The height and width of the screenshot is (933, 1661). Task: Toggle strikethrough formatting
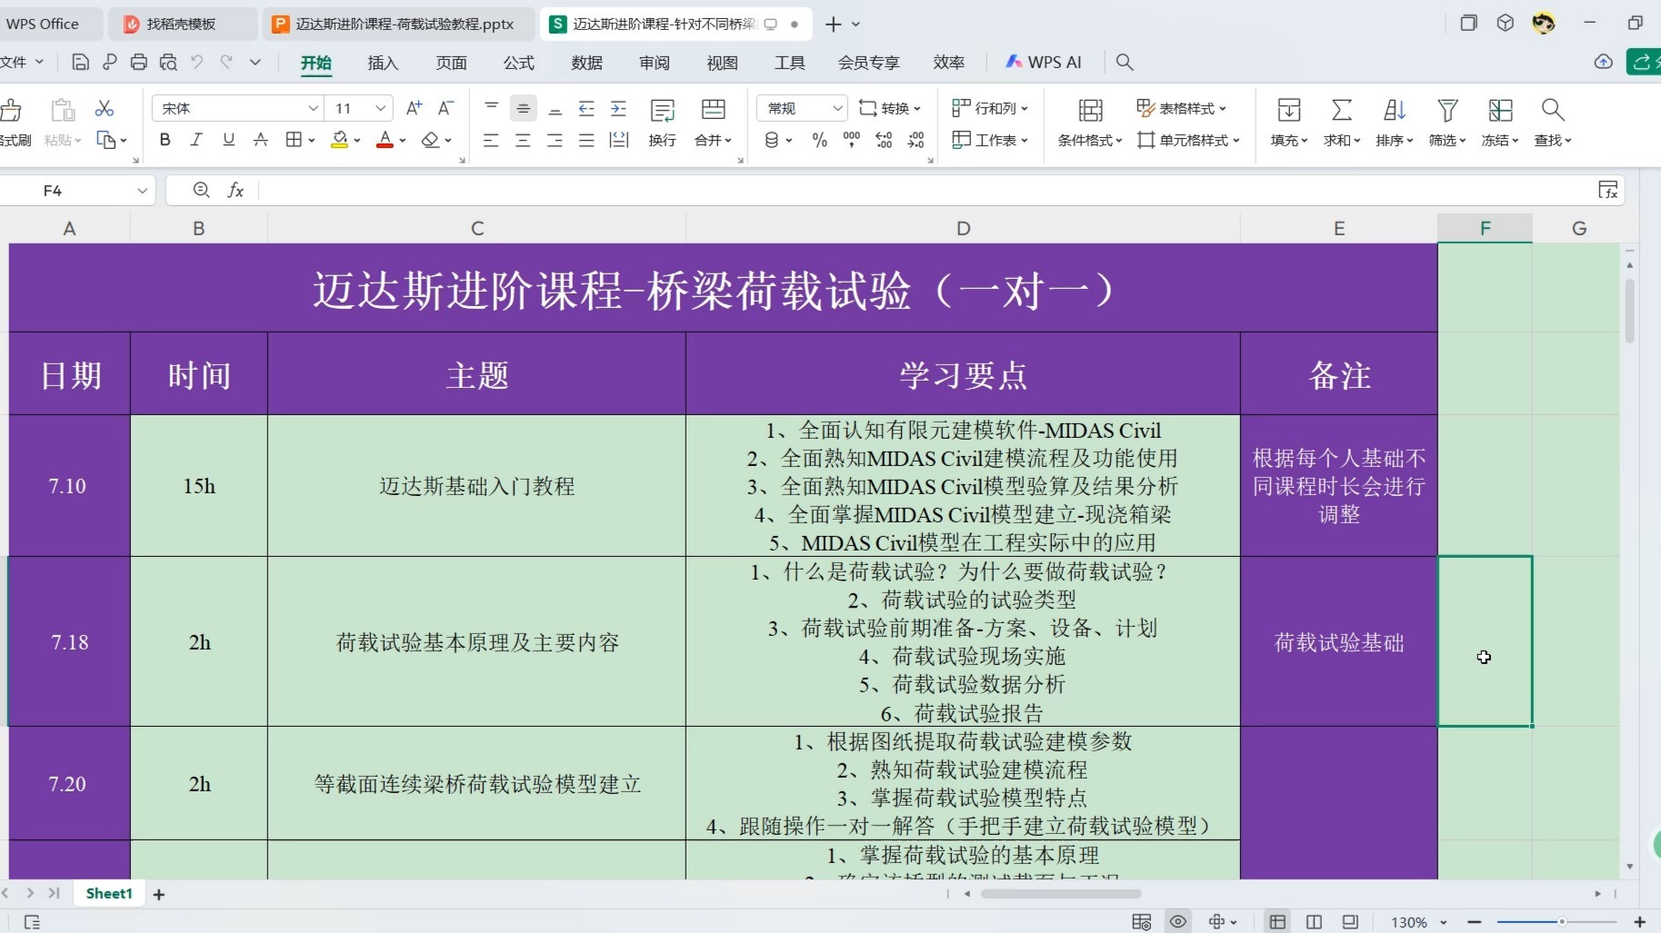tap(261, 139)
